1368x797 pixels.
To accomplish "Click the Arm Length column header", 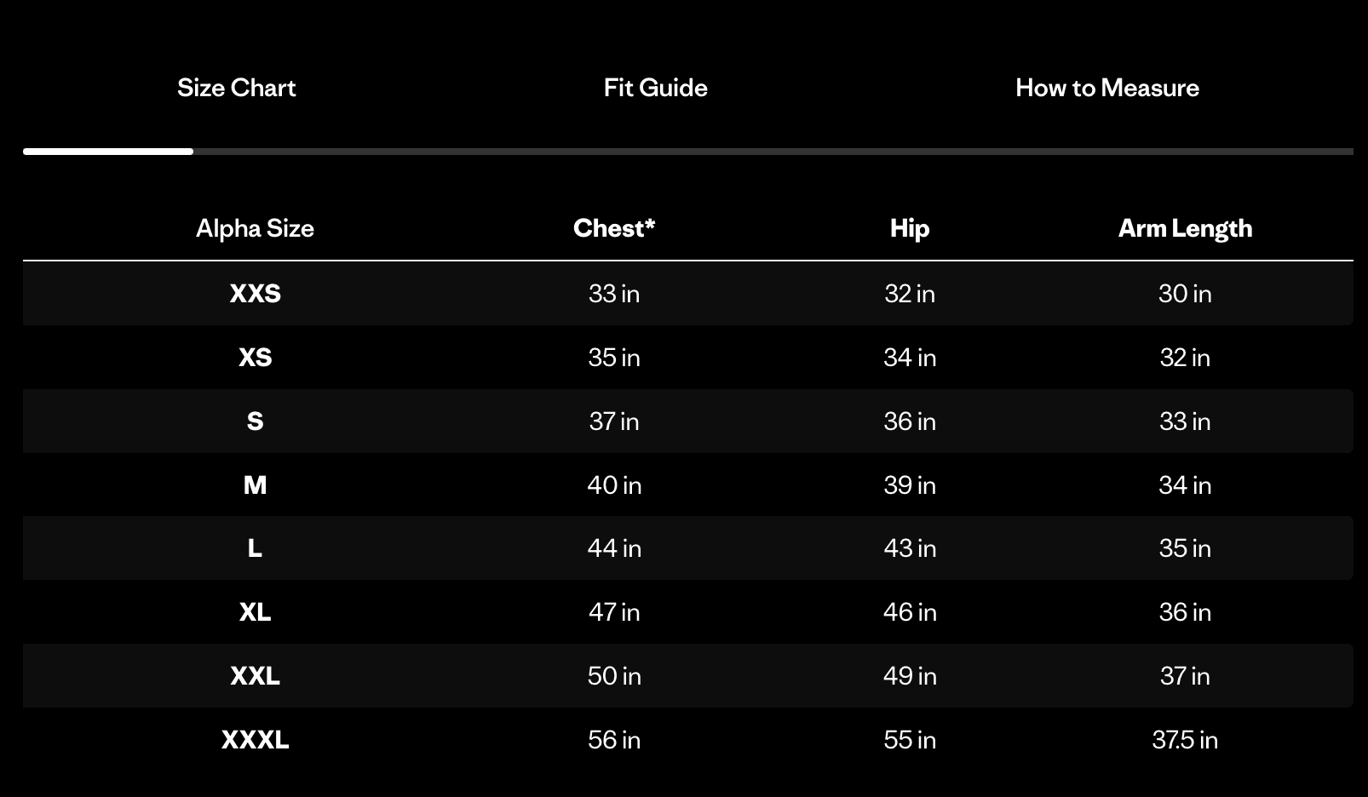I will point(1185,228).
